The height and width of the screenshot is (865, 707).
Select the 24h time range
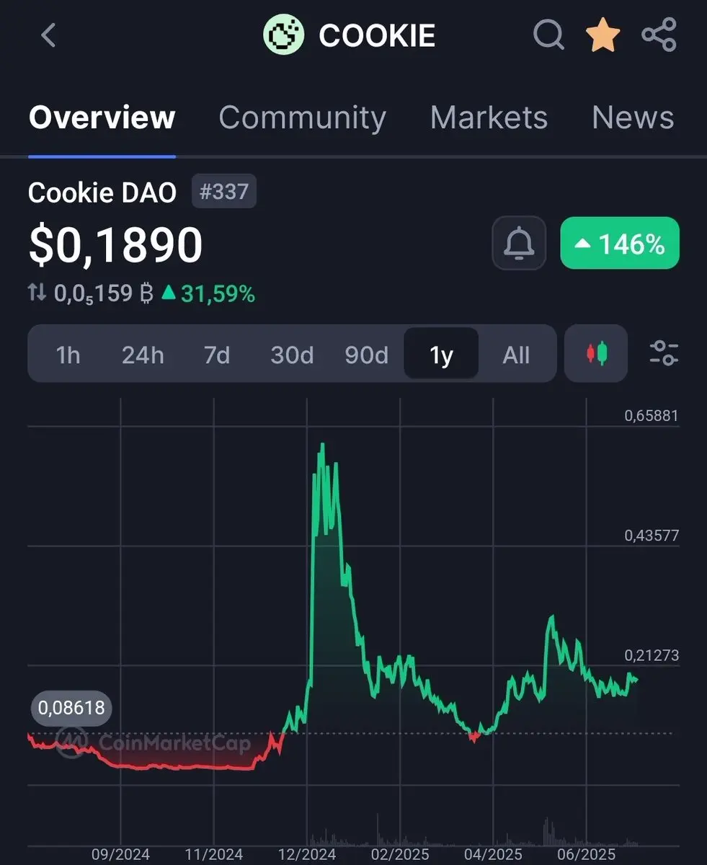coord(143,355)
